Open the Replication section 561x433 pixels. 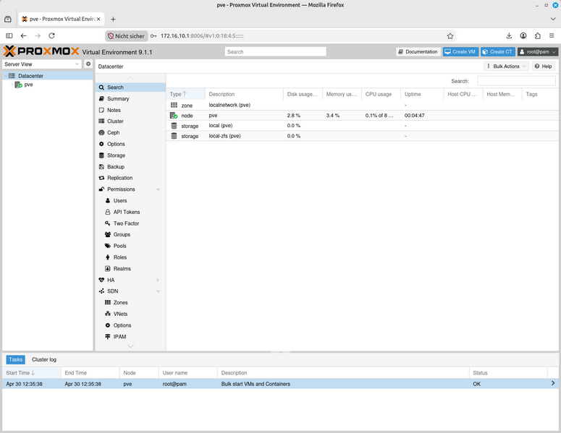click(x=130, y=178)
